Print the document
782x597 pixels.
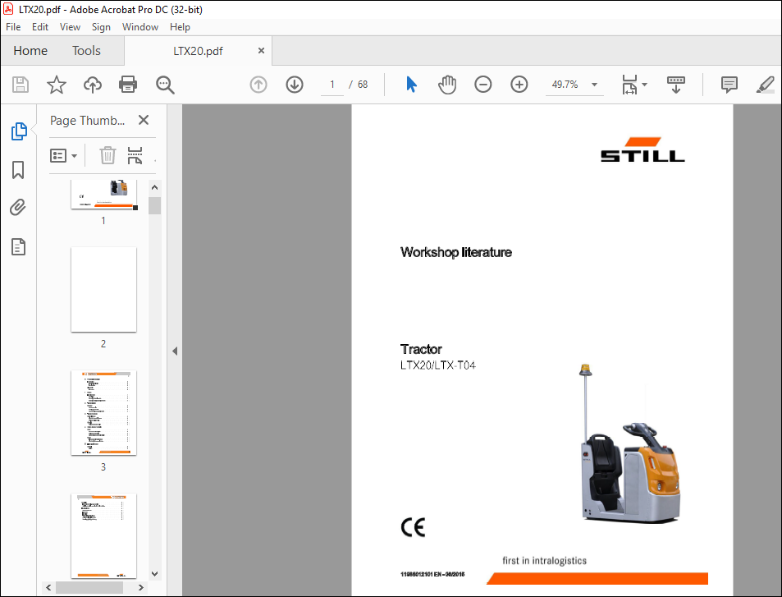tap(128, 85)
